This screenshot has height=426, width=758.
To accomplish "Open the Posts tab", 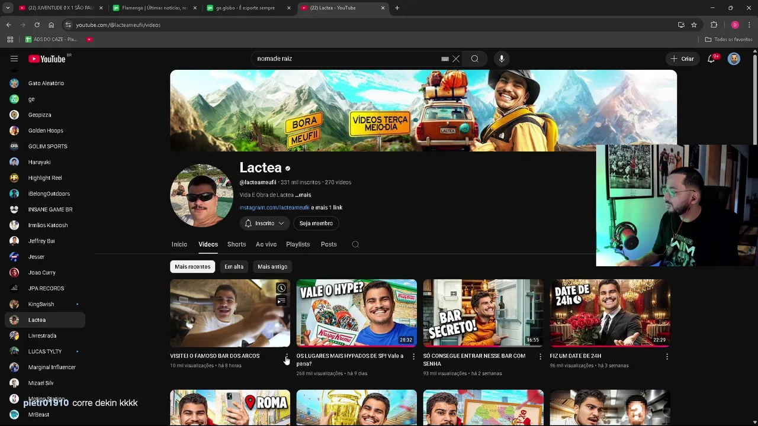I will (329, 244).
